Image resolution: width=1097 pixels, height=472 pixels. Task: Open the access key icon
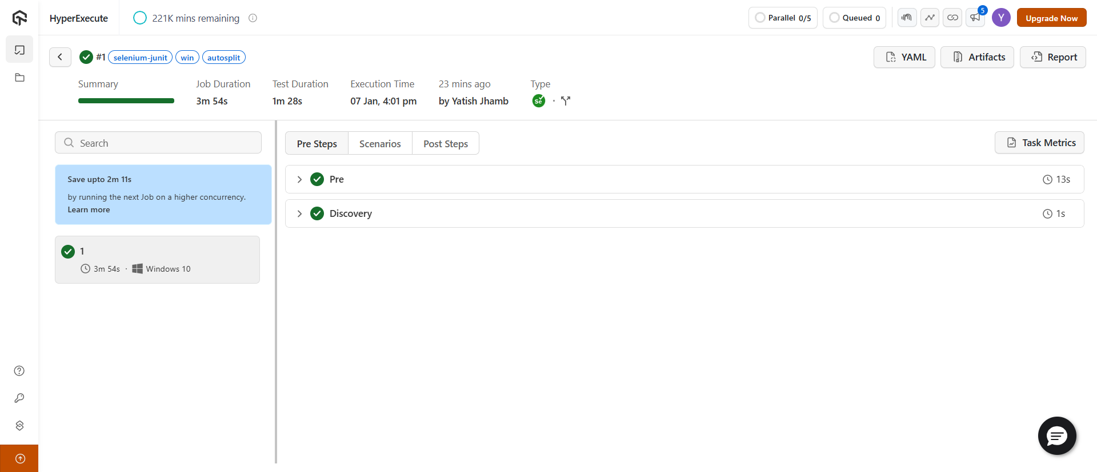[19, 398]
